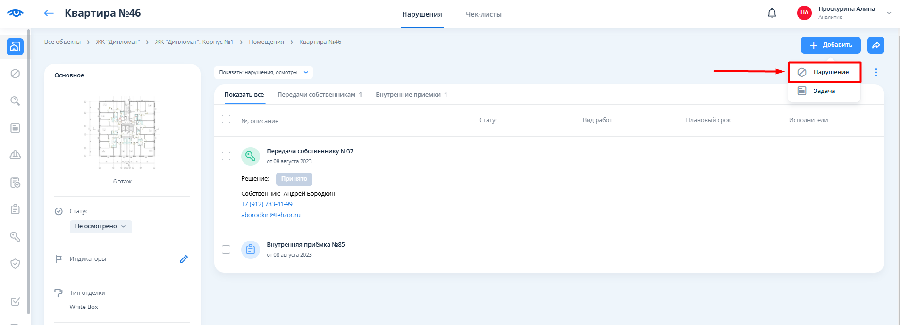
Task: Expand the user profile menu for Проскурина Алина
Action: [889, 13]
